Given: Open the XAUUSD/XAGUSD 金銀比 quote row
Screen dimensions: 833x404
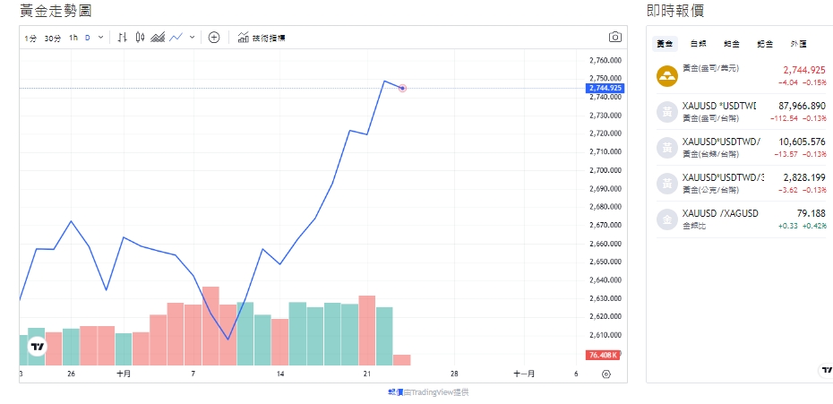Looking at the screenshot, I should (x=742, y=219).
